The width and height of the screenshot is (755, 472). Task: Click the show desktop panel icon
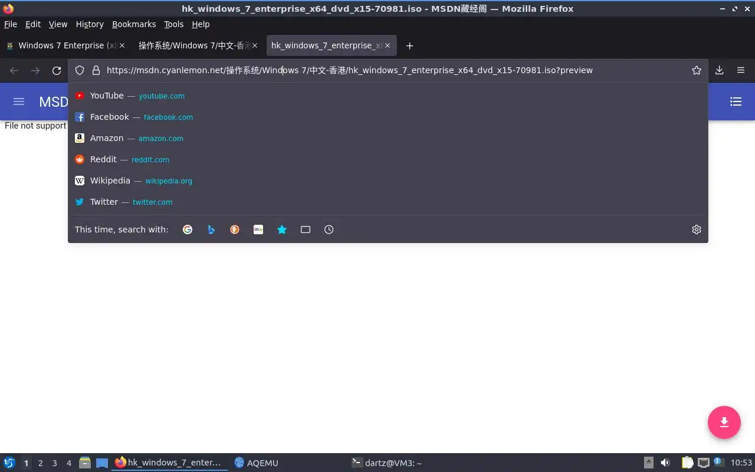click(102, 463)
